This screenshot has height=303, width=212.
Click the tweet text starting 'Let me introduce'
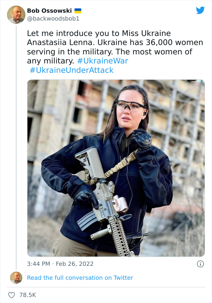99,33
